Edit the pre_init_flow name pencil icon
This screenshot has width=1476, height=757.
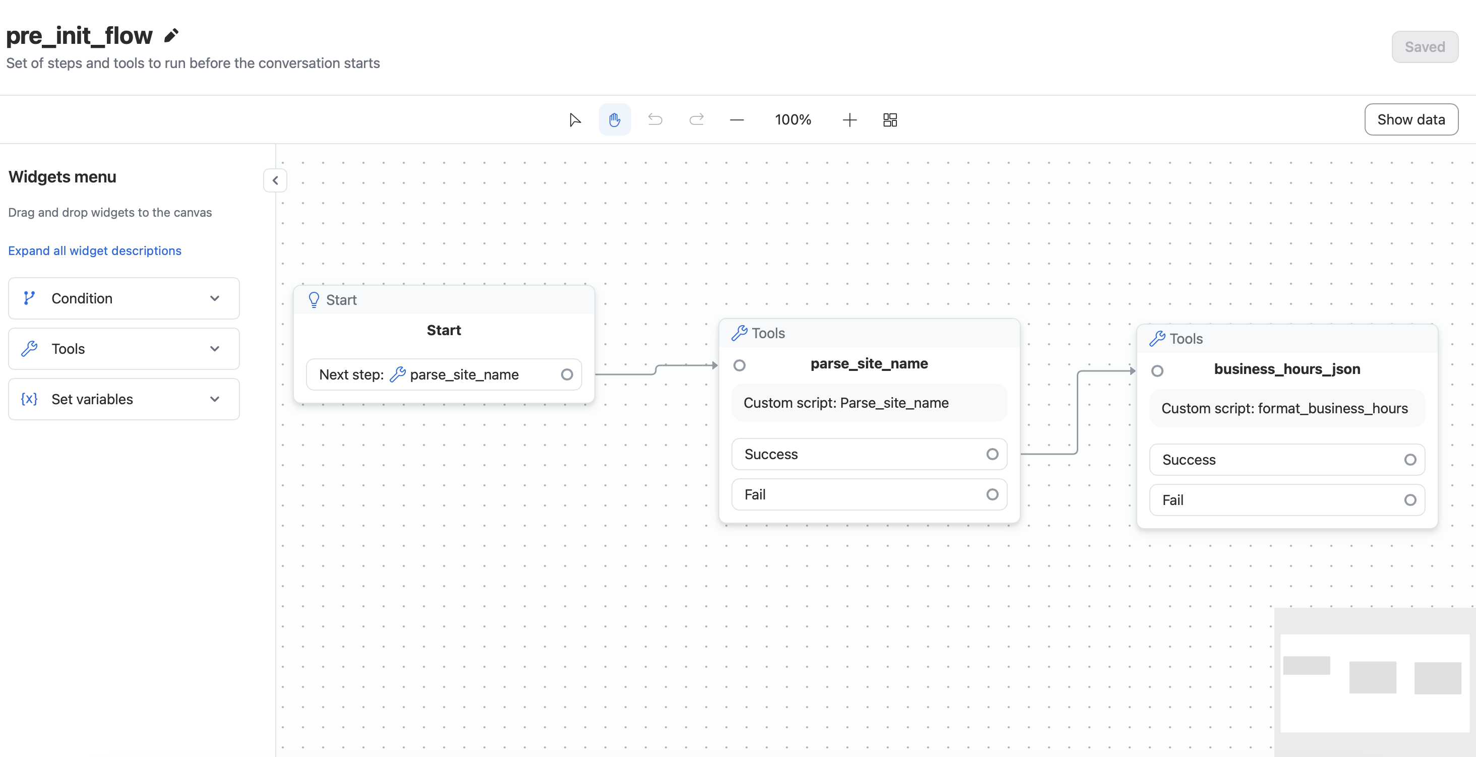[171, 36]
